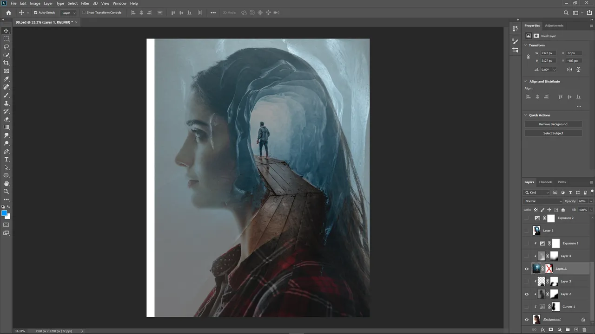This screenshot has width=595, height=334.
Task: Open the History panel icon
Action: (515, 29)
